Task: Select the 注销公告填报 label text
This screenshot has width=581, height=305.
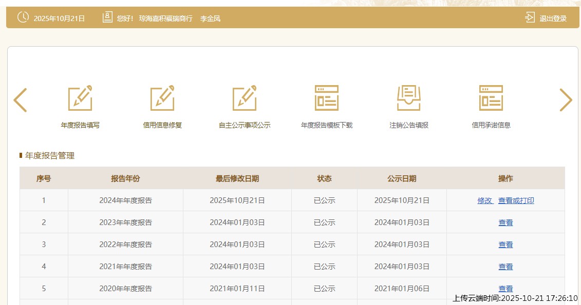Action: tap(409, 125)
